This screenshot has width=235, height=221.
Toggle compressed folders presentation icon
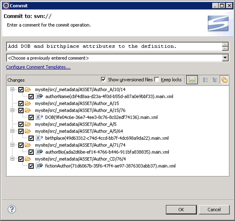tap(224, 80)
